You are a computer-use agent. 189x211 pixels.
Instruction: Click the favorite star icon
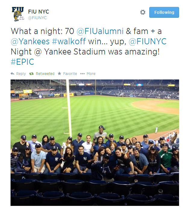[x=59, y=73]
